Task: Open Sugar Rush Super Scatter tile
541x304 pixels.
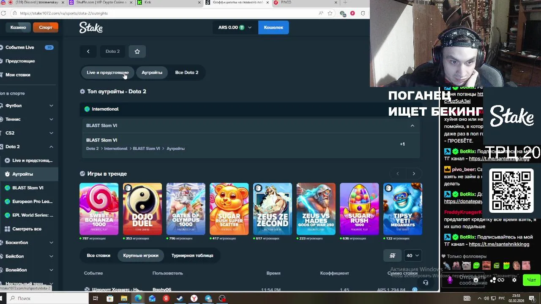Action: tap(229, 209)
